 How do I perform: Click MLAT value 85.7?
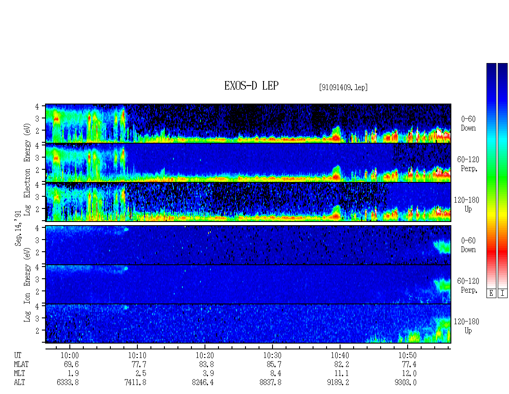[274, 364]
